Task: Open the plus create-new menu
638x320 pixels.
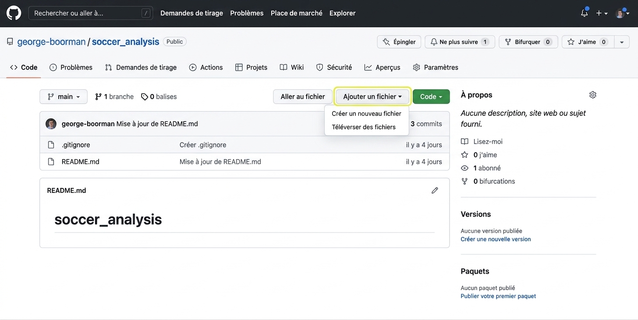Action: [602, 13]
